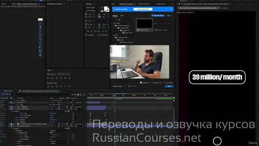Collapse the Social Media folder
Screen dimensions: 259x146
coord(117,28)
